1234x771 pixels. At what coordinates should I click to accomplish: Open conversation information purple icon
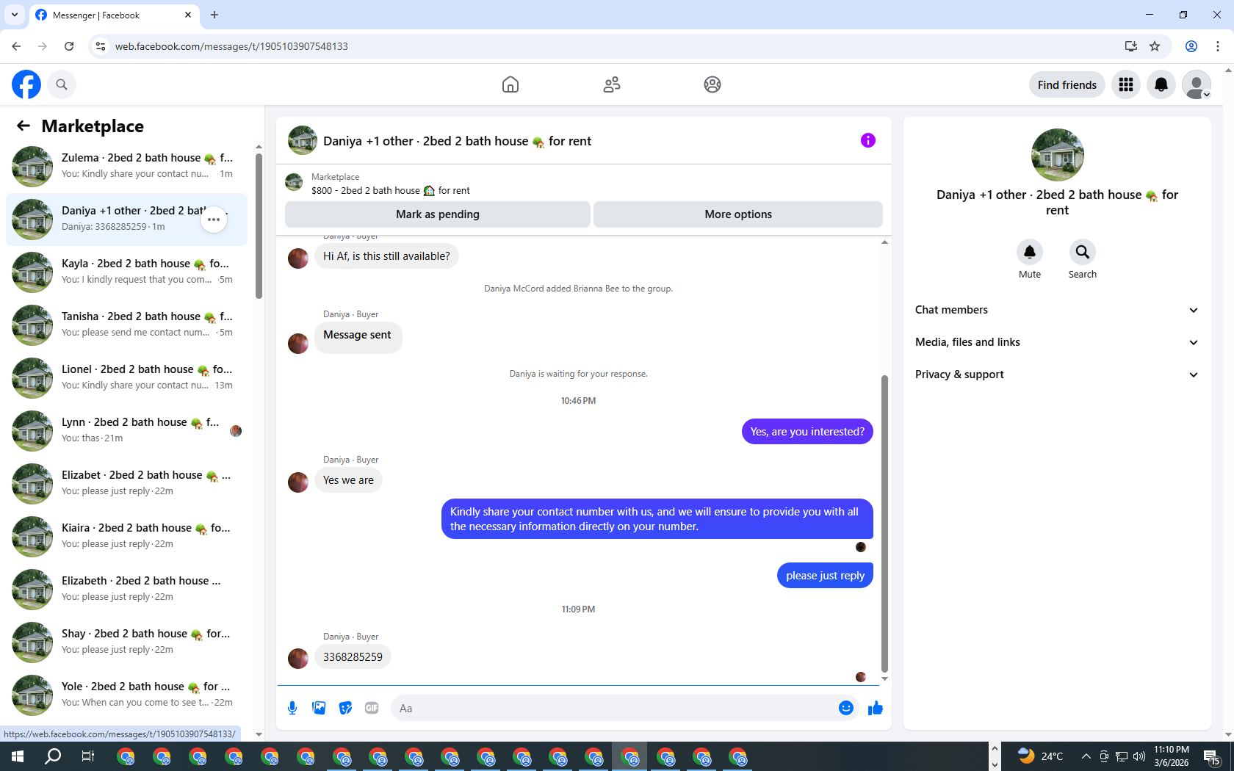[x=868, y=140]
